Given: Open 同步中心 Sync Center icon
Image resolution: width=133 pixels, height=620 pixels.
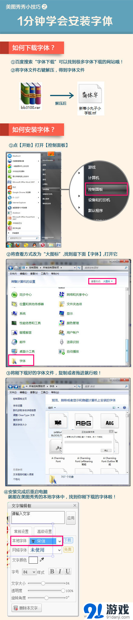Looking at the screenshot, I should 14,295.
